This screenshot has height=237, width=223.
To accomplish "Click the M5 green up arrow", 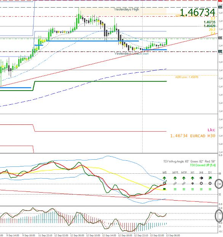I will [164, 178].
